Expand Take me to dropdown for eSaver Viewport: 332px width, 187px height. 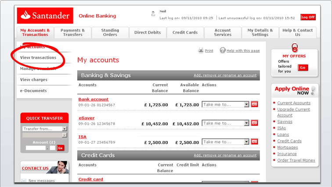[x=225, y=123]
